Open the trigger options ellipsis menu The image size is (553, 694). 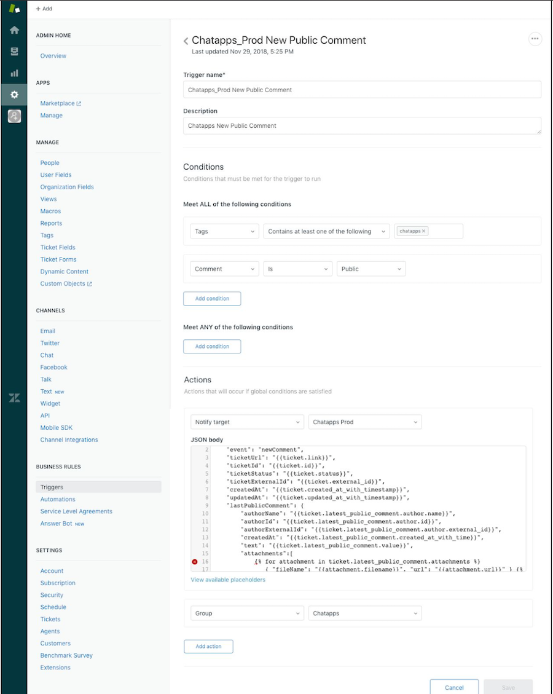coord(535,39)
